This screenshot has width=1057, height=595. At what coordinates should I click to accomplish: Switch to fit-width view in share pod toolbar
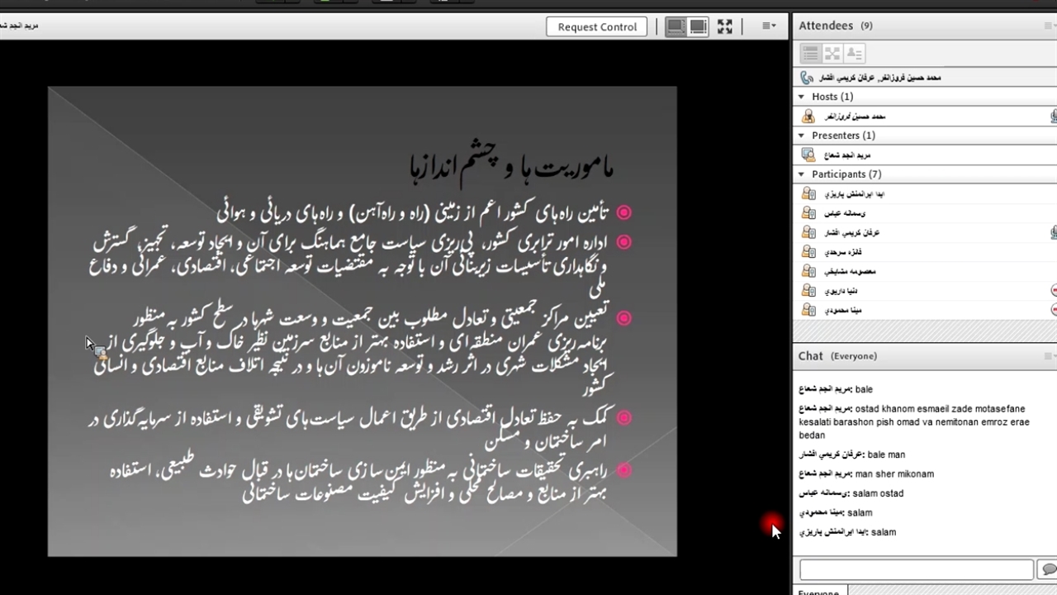click(676, 26)
